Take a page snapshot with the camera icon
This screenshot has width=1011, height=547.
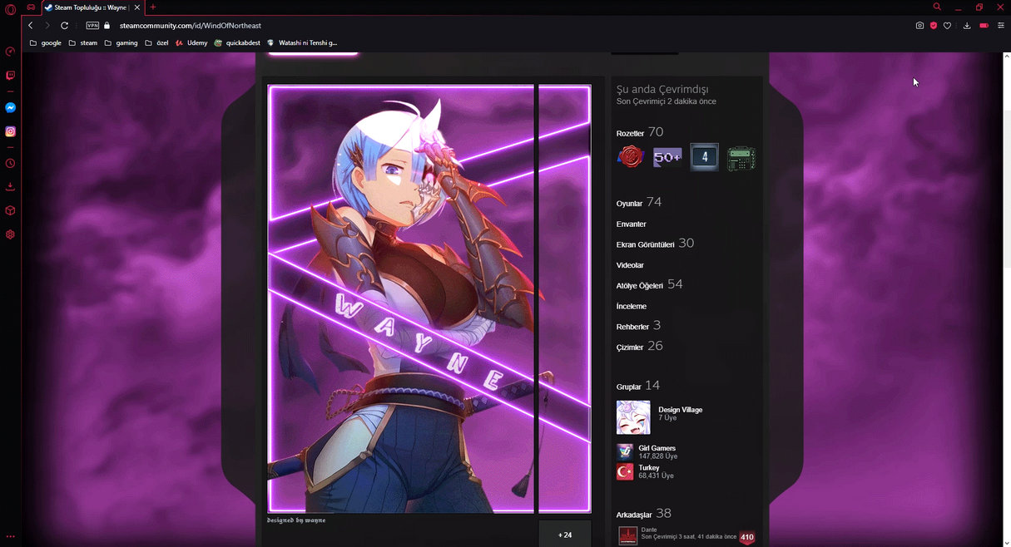919,26
